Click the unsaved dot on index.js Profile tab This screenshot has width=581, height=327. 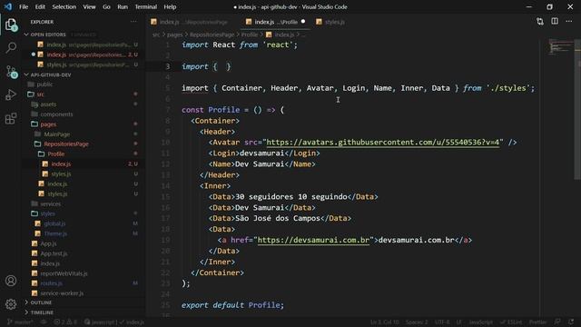click(303, 22)
